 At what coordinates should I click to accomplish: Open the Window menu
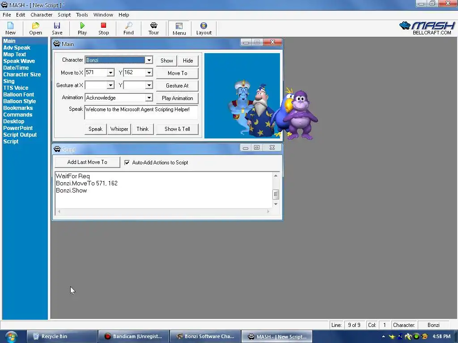point(103,15)
